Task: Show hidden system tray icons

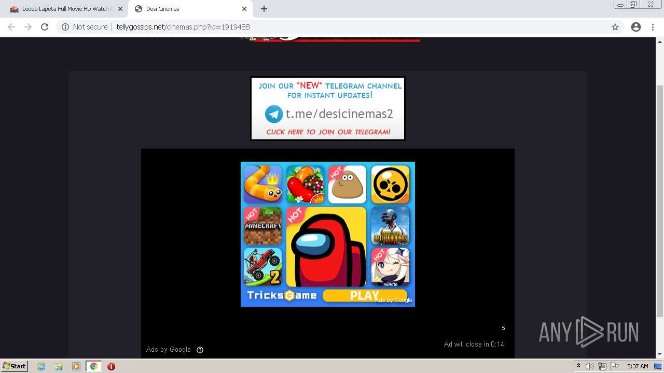Action: tap(578, 366)
